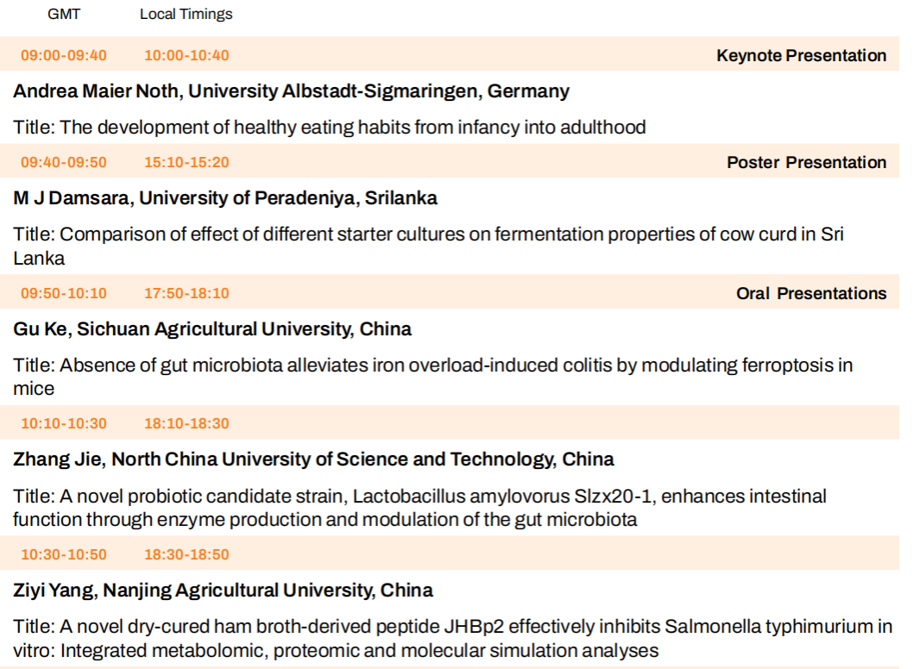Image resolution: width=913 pixels, height=669 pixels.
Task: Select the Gu Ke speaker line
Action: point(212,329)
